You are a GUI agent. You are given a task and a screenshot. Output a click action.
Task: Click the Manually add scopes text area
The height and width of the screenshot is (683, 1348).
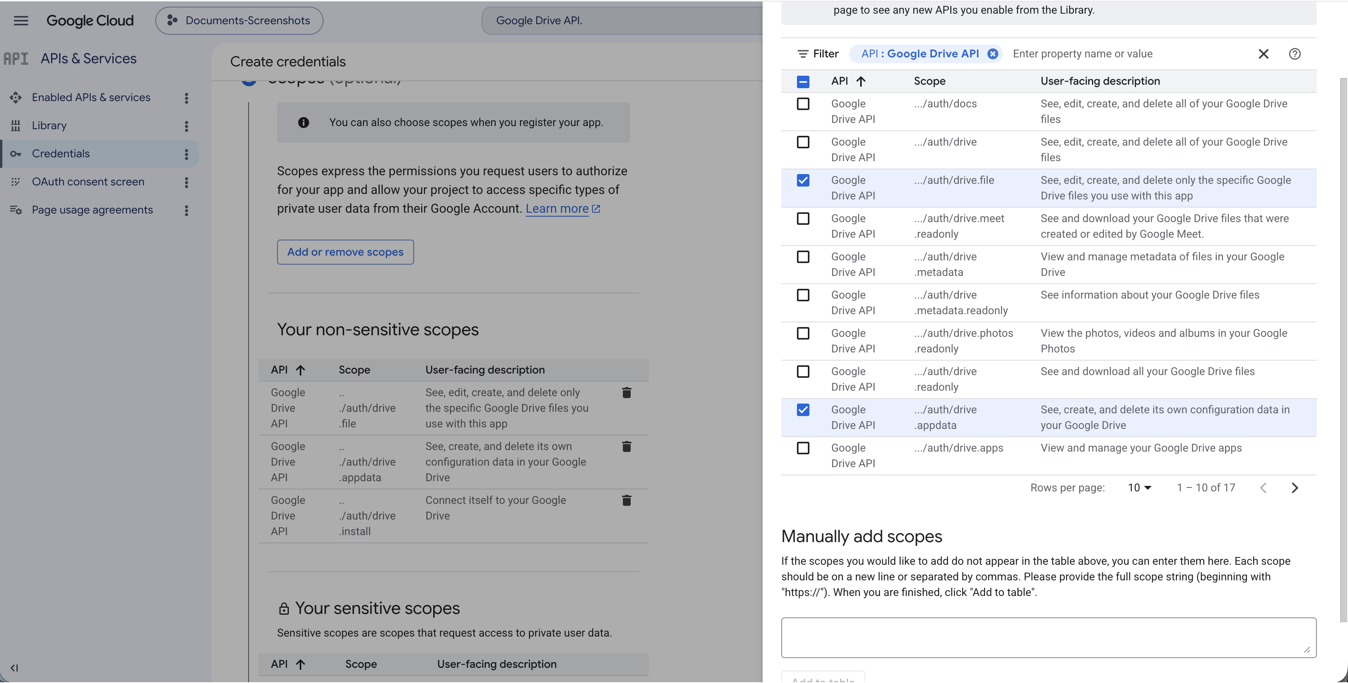click(1048, 637)
